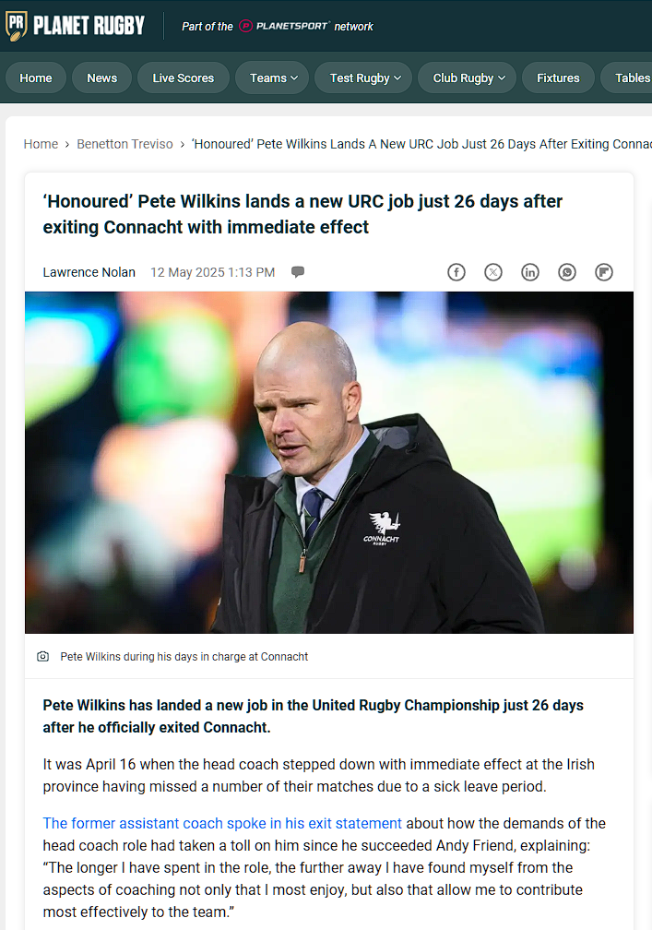This screenshot has height=930, width=652.
Task: Open the Fixtures page
Action: click(x=558, y=77)
